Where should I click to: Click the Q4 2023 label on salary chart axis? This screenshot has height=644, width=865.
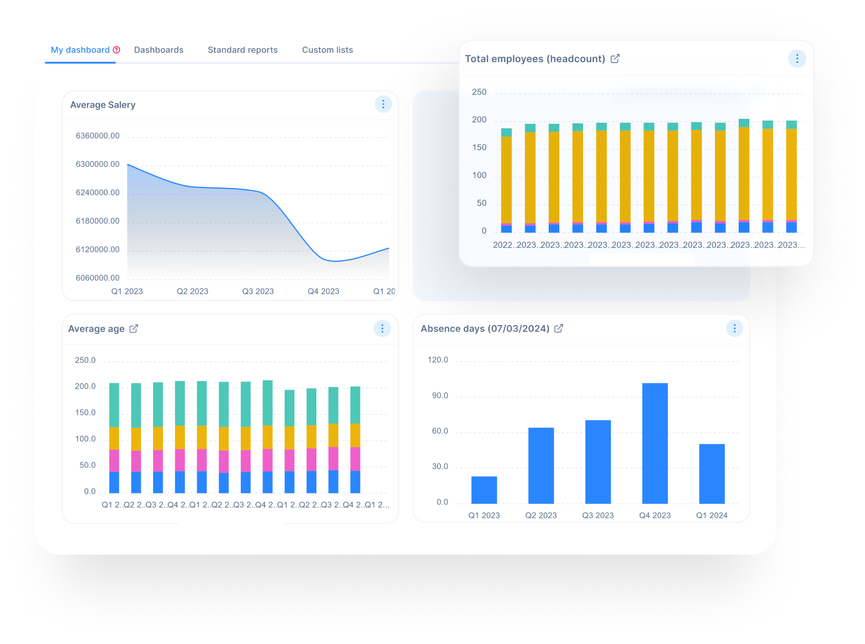pyautogui.click(x=324, y=291)
